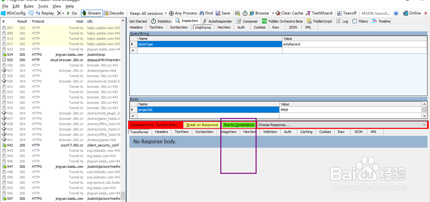Open Find sessions dialog
This screenshot has height=202, width=430.
tap(206, 13)
